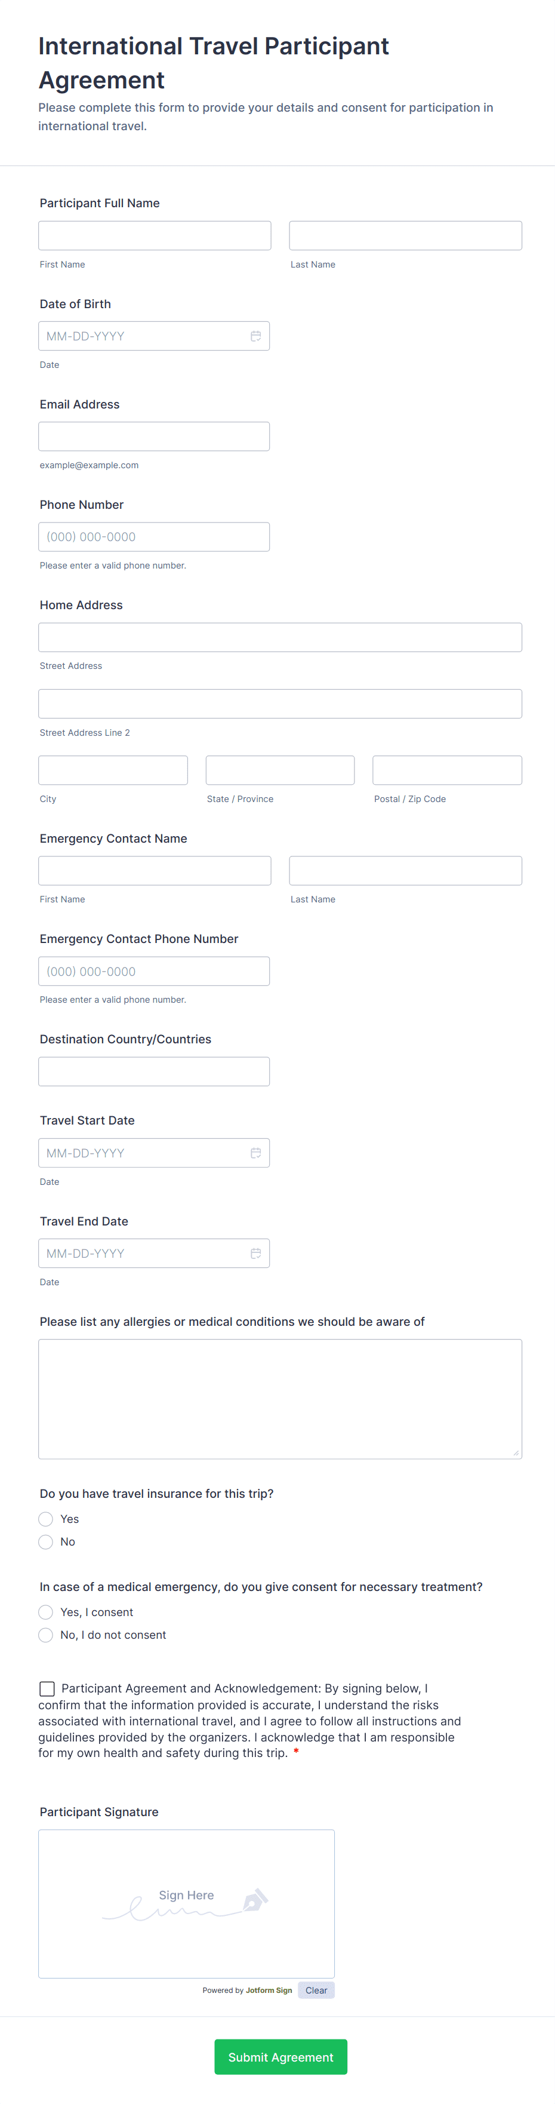Check the Participant Agreement acknowledgement box
Viewport: 555px width, 2104px height.
(x=46, y=1688)
